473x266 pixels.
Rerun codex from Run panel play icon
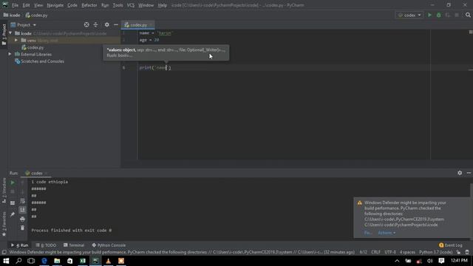(x=13, y=183)
